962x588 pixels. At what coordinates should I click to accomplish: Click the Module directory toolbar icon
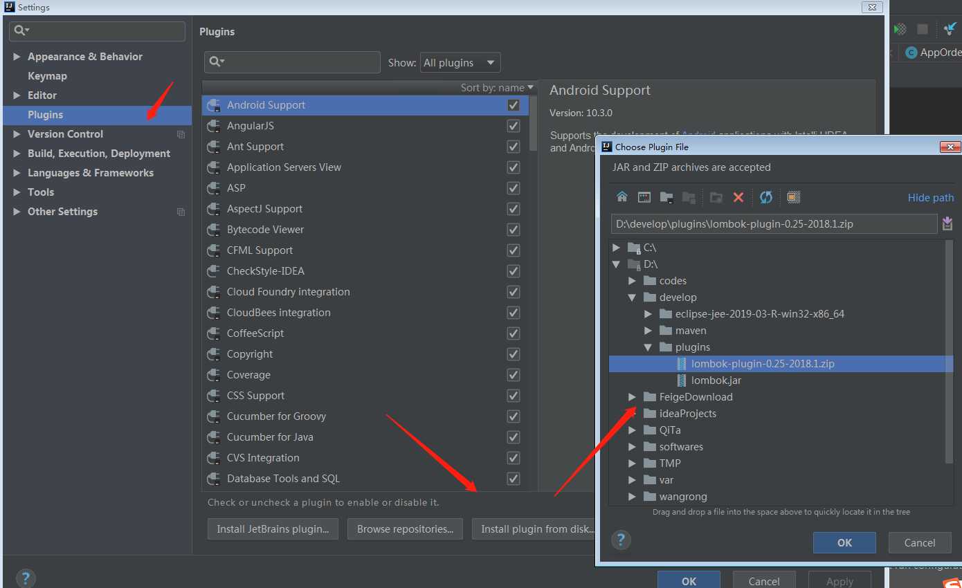689,197
